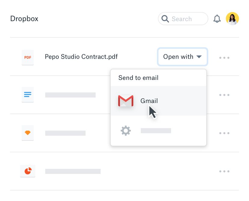The image size is (249, 201).
Task: Open the Open with dropdown
Action: tap(182, 57)
